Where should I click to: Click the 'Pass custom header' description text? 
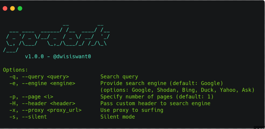[155, 103]
